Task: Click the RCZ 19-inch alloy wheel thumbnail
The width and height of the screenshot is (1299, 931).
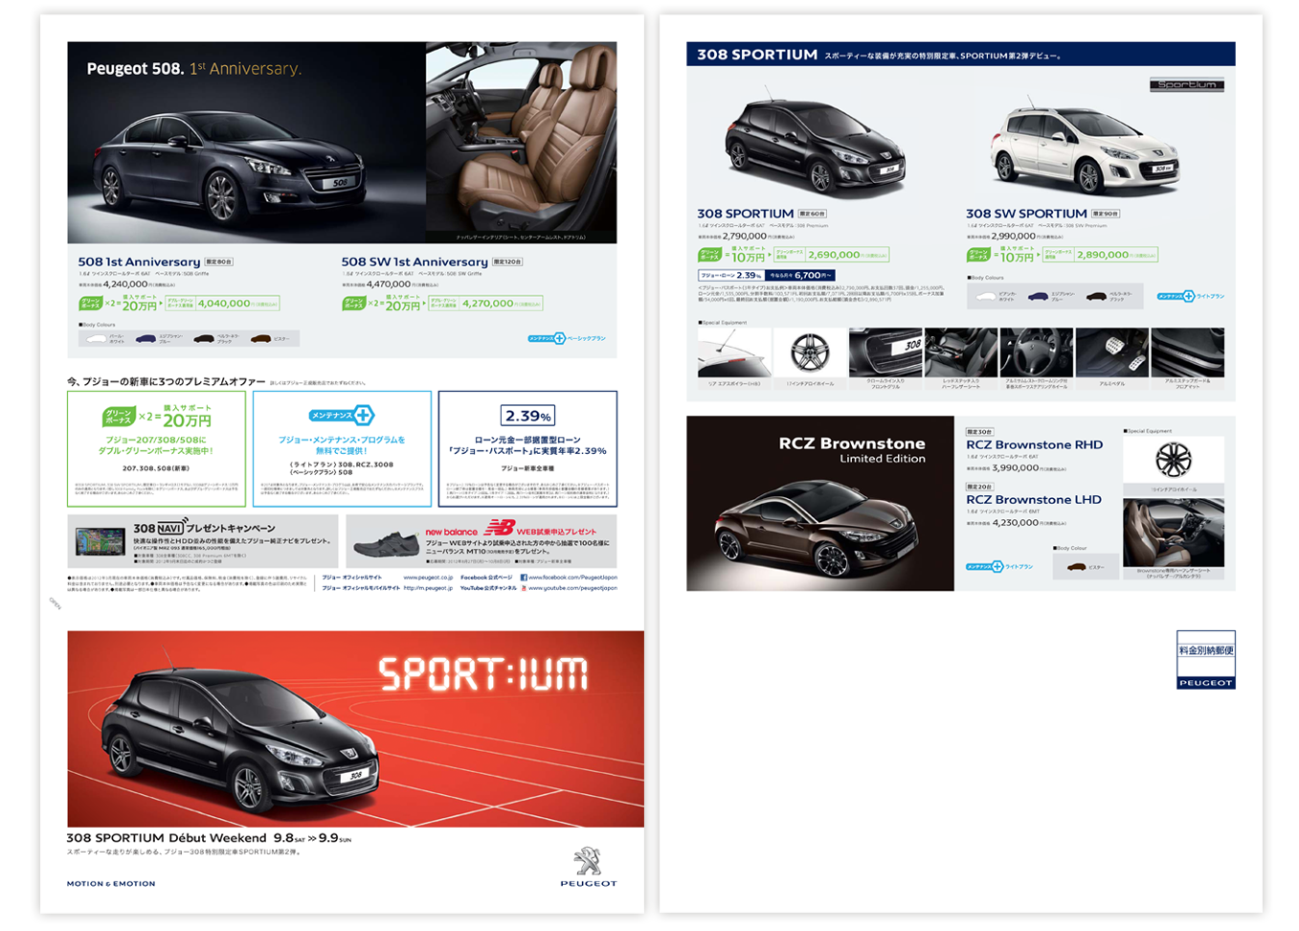Action: 1173,461
